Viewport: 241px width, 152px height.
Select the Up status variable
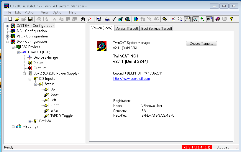(53, 89)
